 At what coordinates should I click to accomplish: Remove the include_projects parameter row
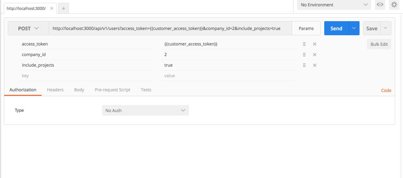pos(314,65)
